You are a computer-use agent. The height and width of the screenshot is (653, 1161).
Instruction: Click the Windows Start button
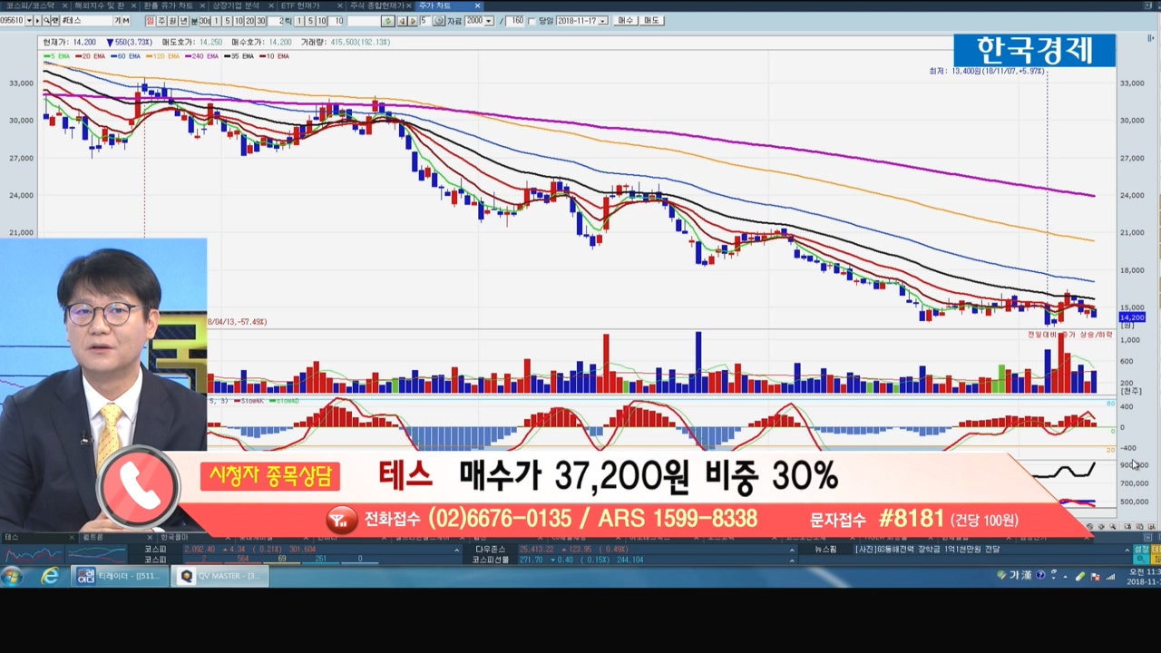click(13, 576)
